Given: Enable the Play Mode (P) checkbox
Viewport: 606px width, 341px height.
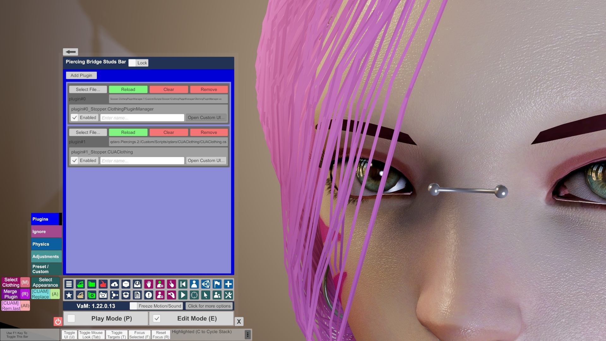Looking at the screenshot, I should (72, 319).
